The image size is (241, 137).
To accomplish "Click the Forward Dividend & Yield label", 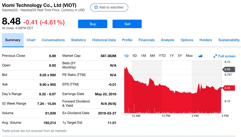I will pos(76,104).
